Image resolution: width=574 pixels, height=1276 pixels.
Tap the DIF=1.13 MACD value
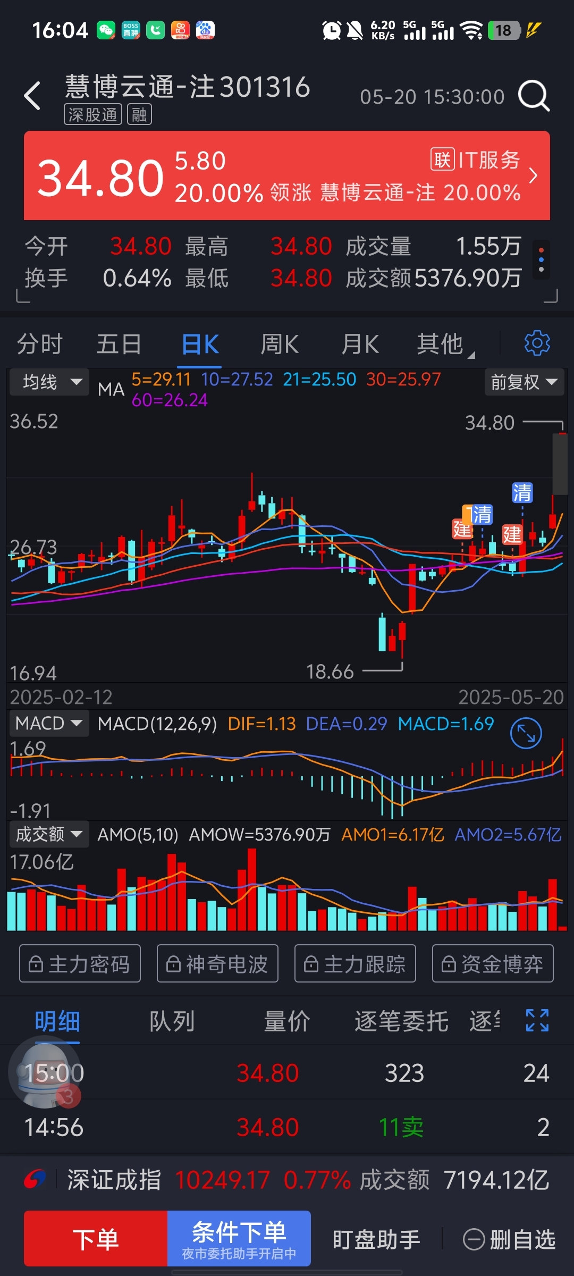click(261, 724)
